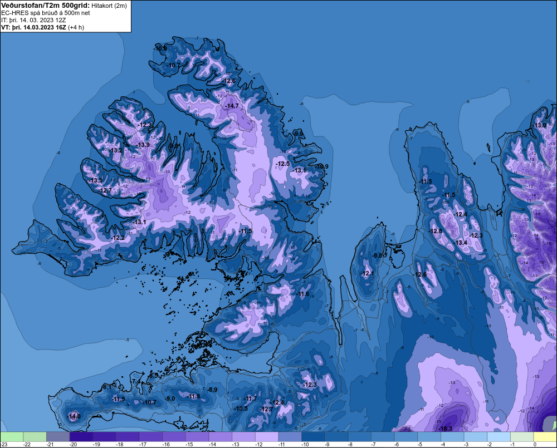Click legend swatch between -6 and -5
Viewport: 557px width, 448px height.
point(406,436)
